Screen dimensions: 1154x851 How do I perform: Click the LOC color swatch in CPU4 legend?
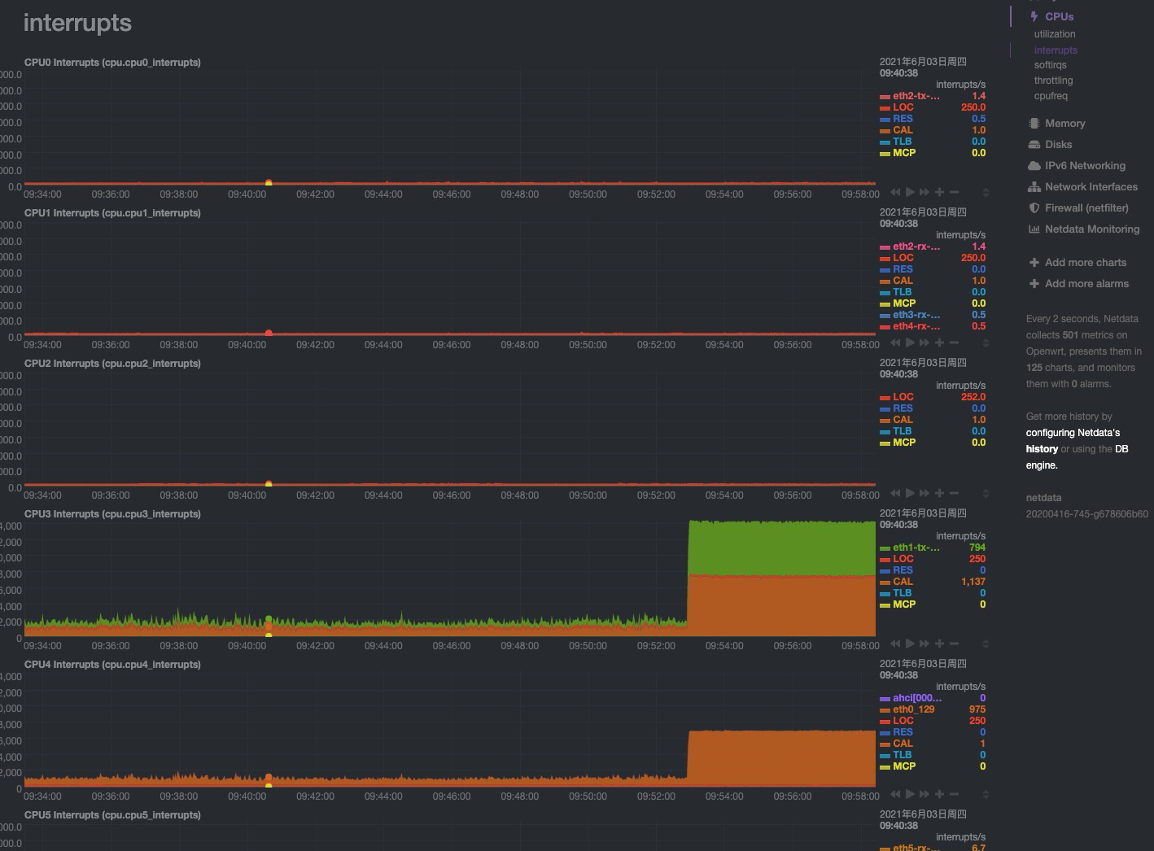(x=885, y=722)
